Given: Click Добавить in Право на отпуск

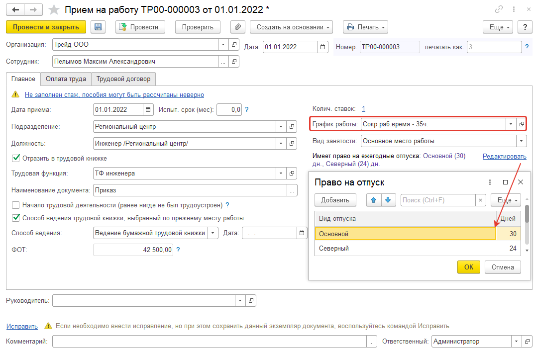Looking at the screenshot, I should pos(335,200).
